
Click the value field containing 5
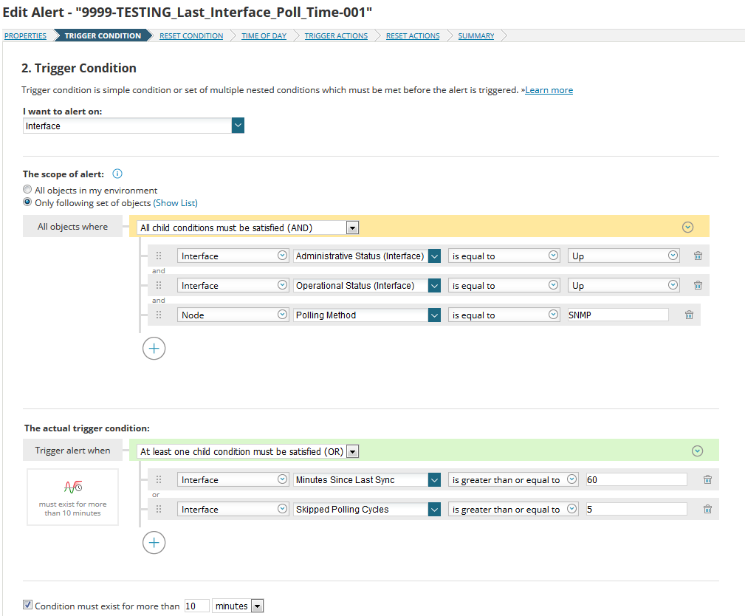point(636,509)
